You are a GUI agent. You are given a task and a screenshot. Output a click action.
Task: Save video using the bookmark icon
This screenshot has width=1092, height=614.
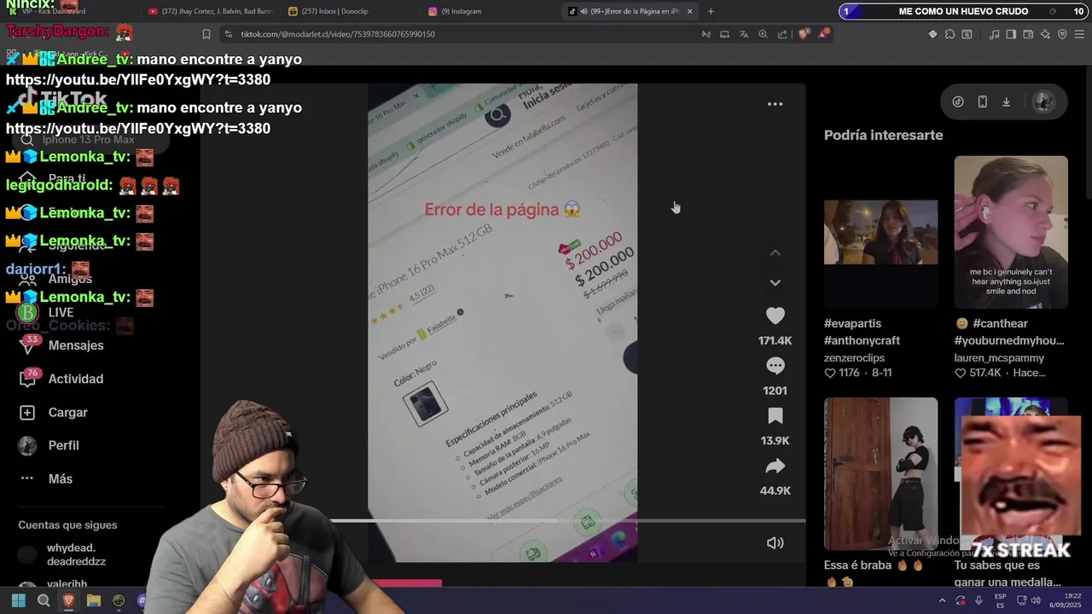pos(775,416)
